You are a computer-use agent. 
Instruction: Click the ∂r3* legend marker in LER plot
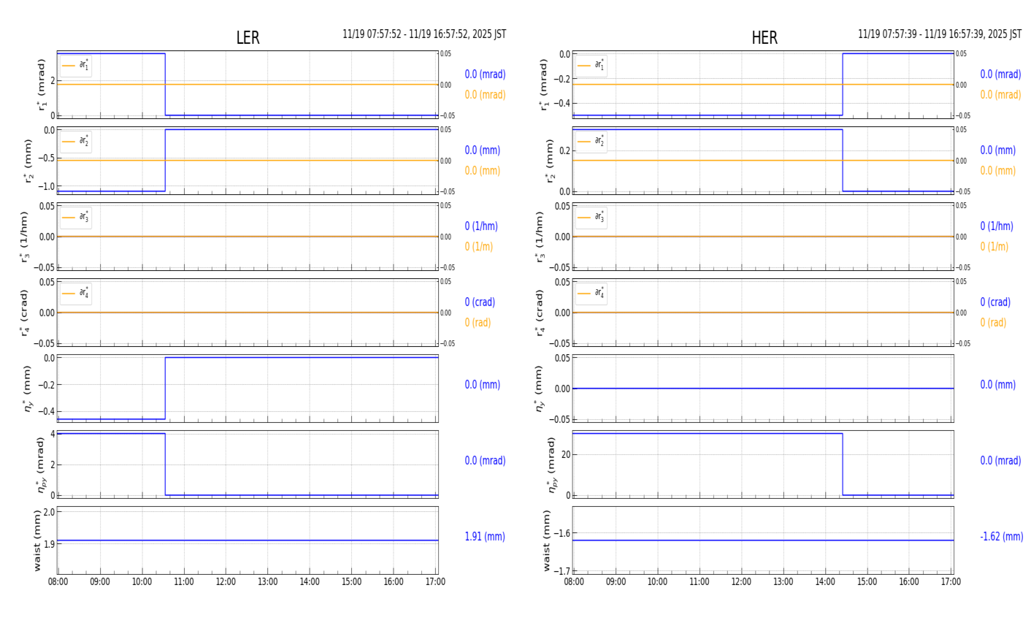click(x=69, y=218)
